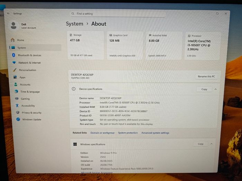Viewport: 242px width, 181px height.
Task: Click the OS build 26200.7705 value
Action: click(x=106, y=165)
